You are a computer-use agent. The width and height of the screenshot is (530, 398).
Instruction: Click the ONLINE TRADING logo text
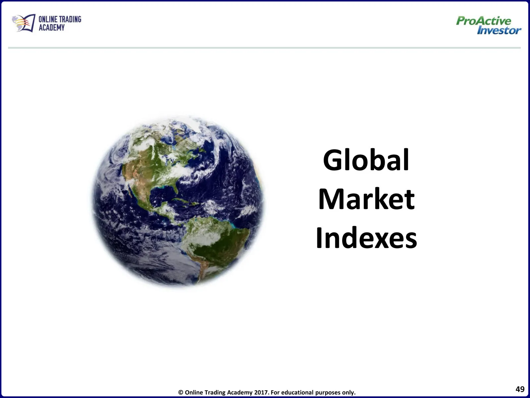pos(60,19)
